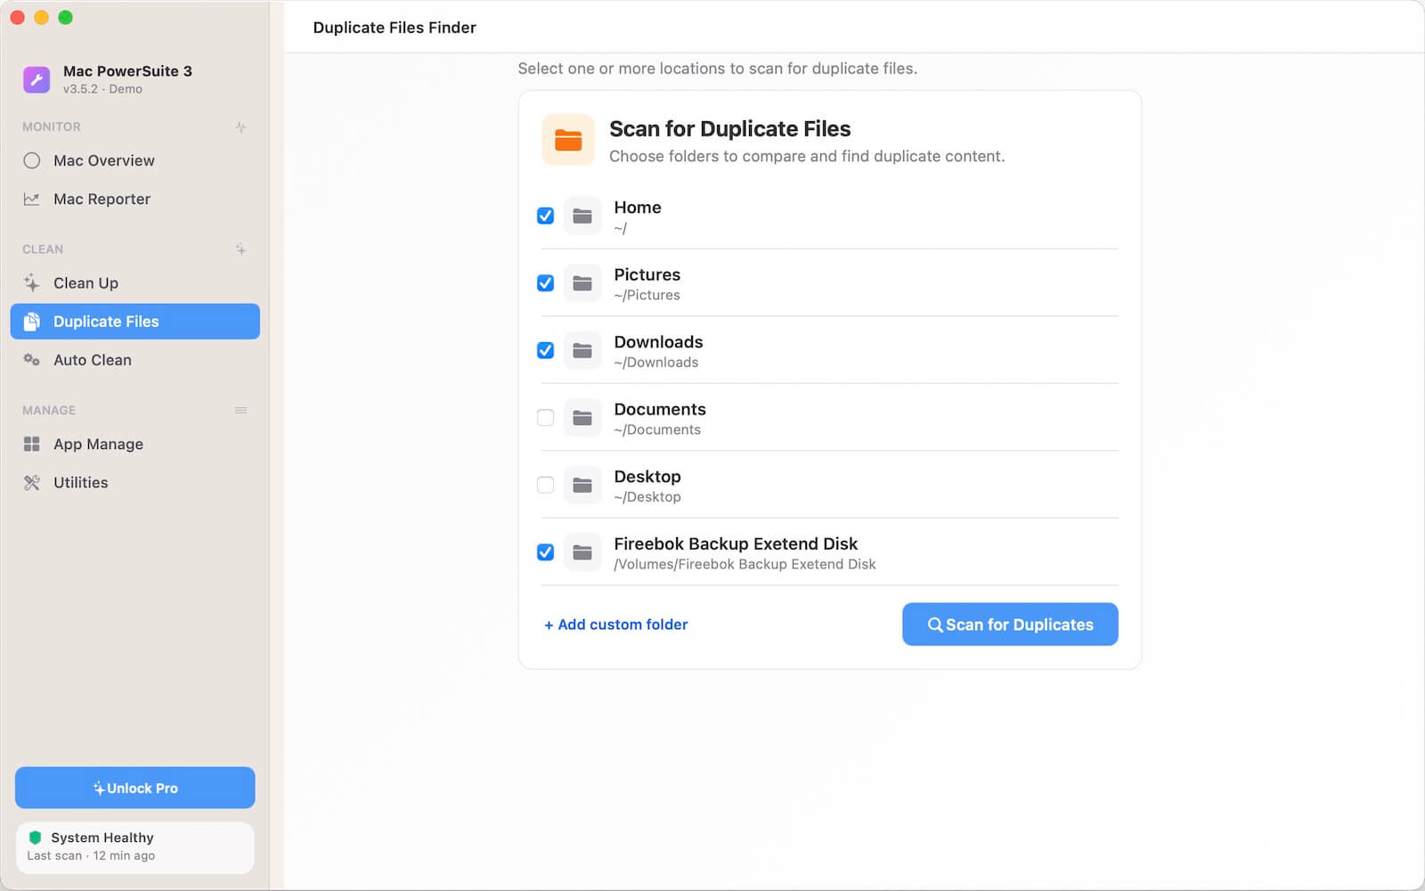The image size is (1425, 891).
Task: Uncheck the Downloads folder checkbox
Action: click(x=546, y=350)
